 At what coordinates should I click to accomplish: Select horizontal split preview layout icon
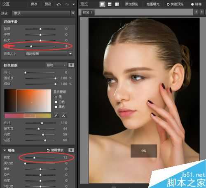(x=110, y=4)
